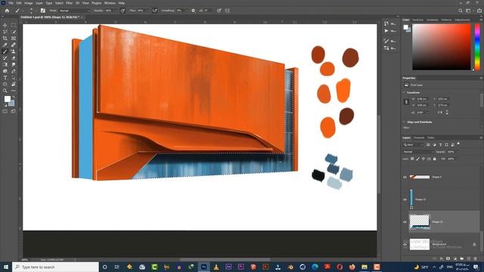Screen dimensions: 484x272
Task: Open the File menu
Action: tap(11, 3)
